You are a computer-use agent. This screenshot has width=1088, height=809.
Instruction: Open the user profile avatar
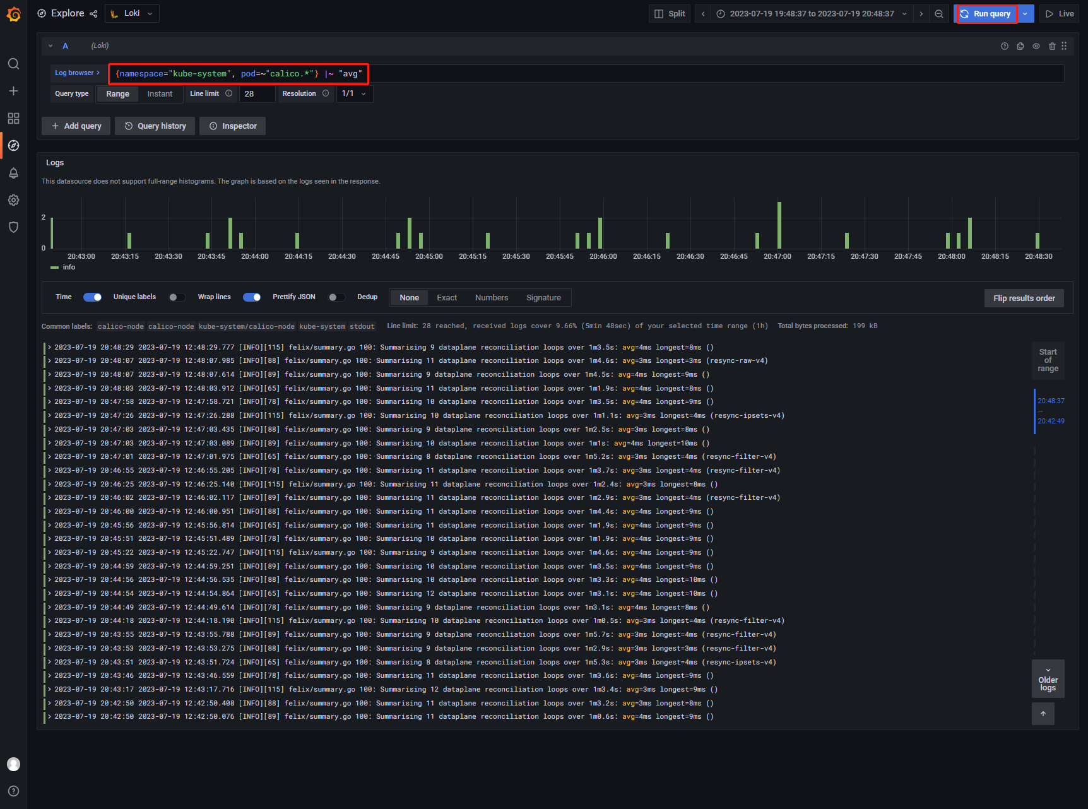[x=13, y=764]
